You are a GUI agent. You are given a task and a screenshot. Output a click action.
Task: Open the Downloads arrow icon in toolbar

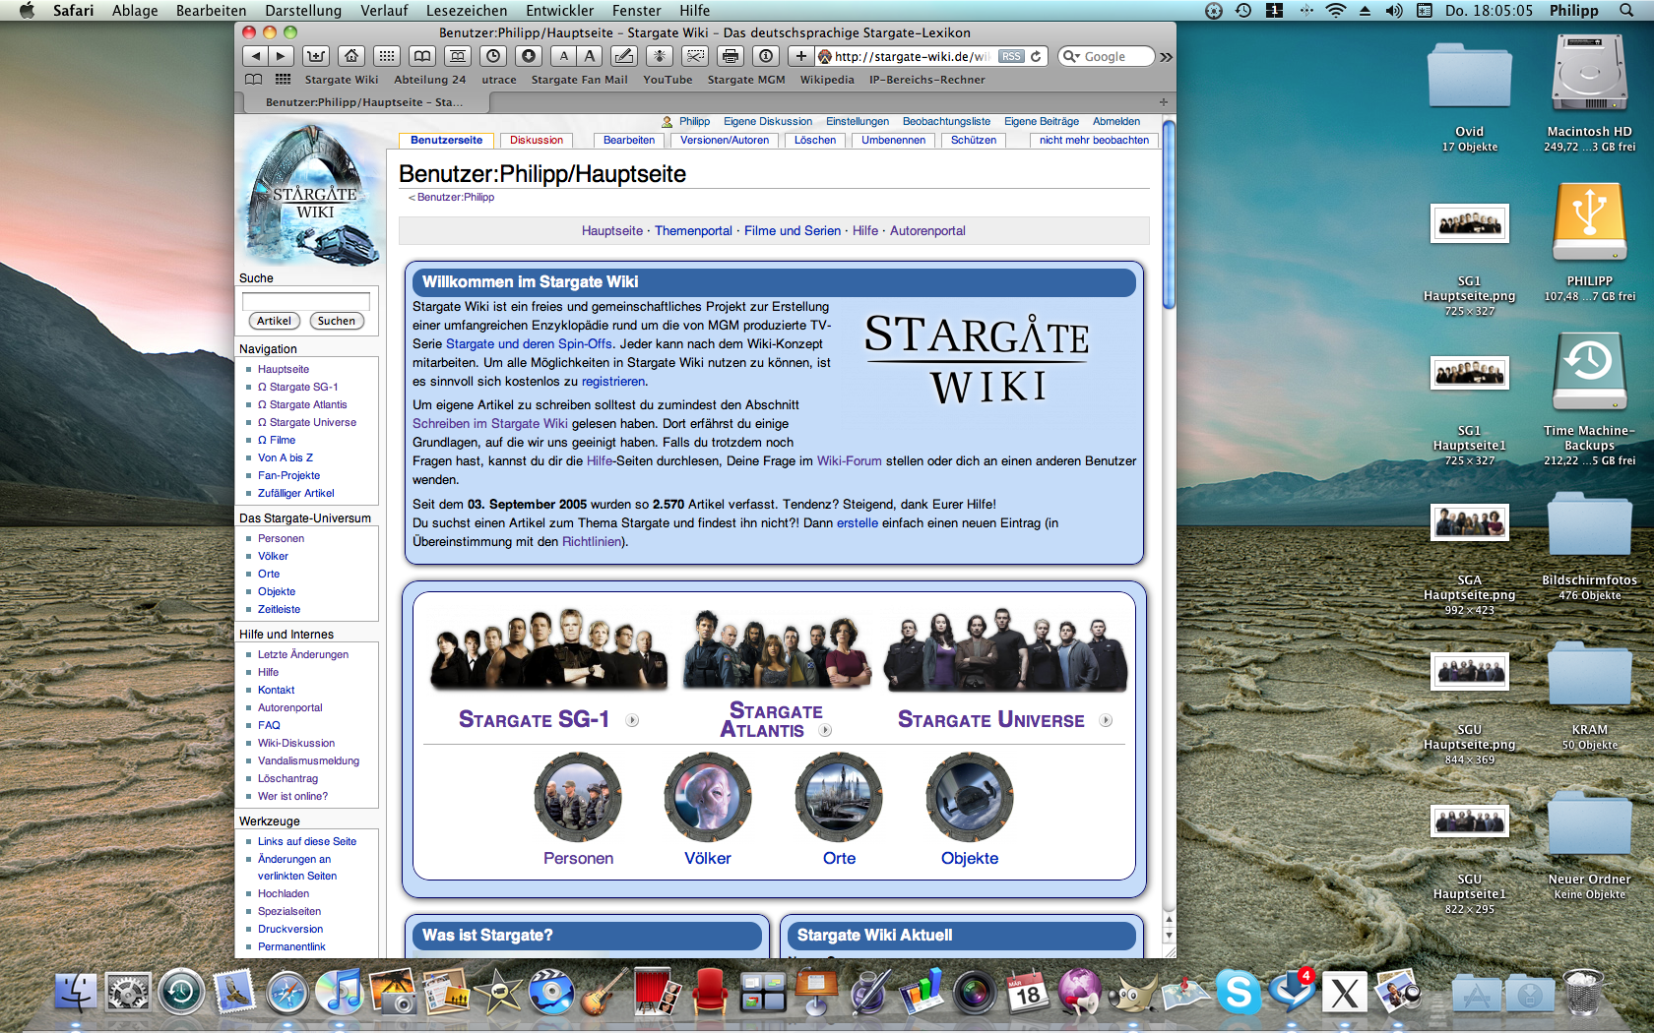point(529,56)
